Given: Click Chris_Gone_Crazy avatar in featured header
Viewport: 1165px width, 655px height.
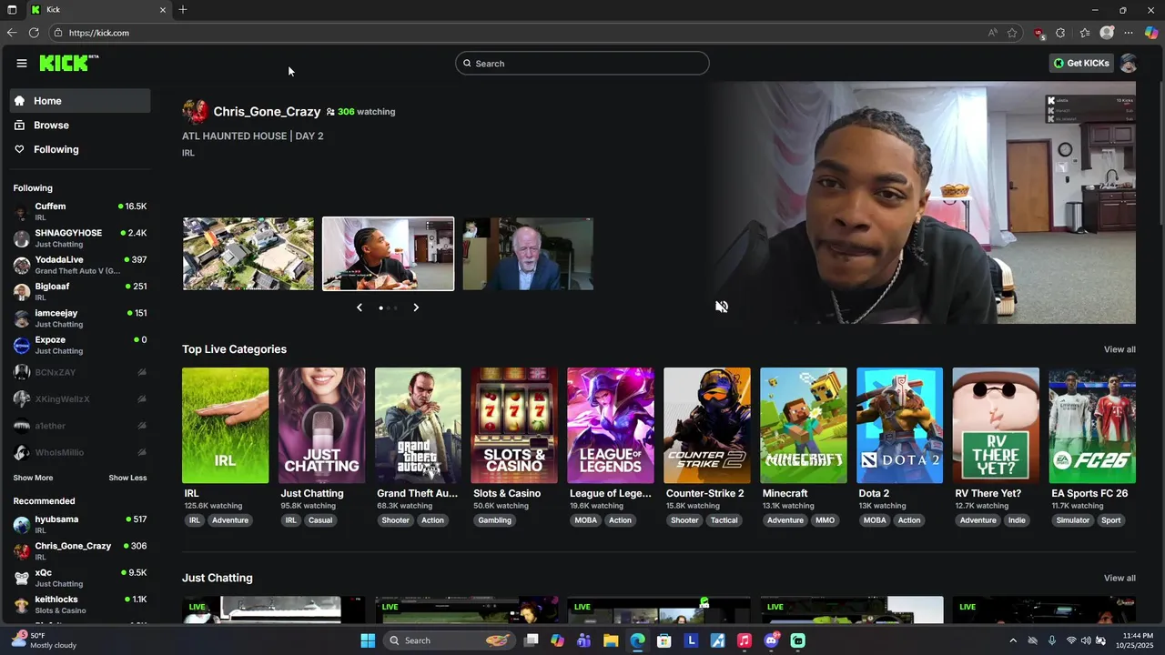Looking at the screenshot, I should click(x=195, y=111).
